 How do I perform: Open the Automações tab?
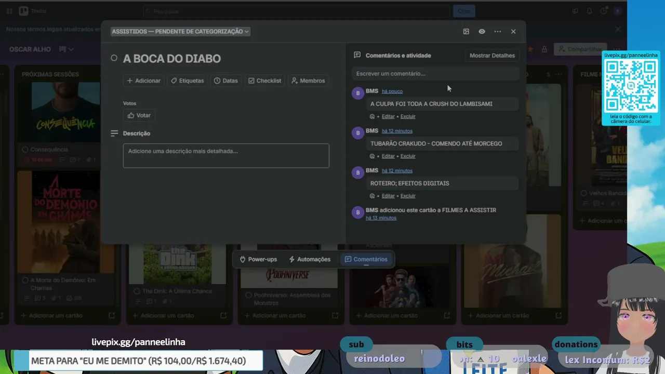tap(310, 259)
